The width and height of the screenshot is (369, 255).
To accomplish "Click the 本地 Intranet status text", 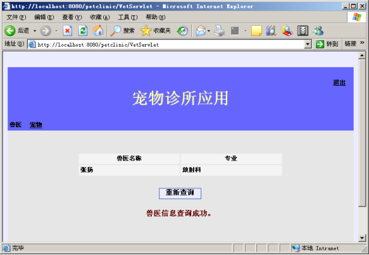I will tap(320, 248).
